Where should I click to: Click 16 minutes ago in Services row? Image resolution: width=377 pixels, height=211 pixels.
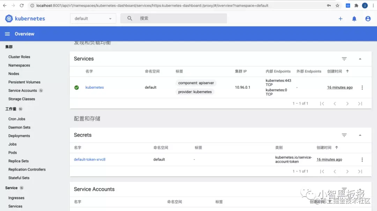pyautogui.click(x=340, y=87)
